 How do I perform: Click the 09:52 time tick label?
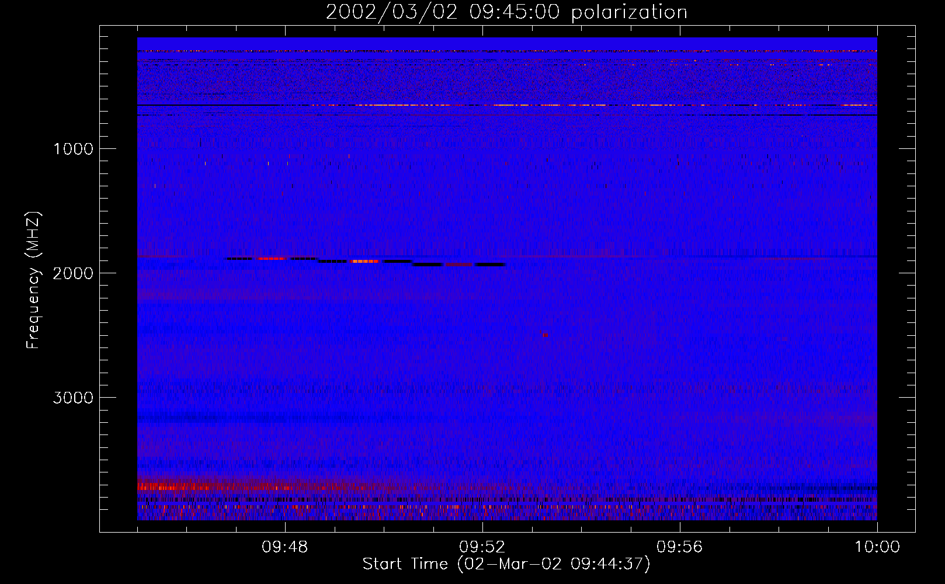[482, 547]
